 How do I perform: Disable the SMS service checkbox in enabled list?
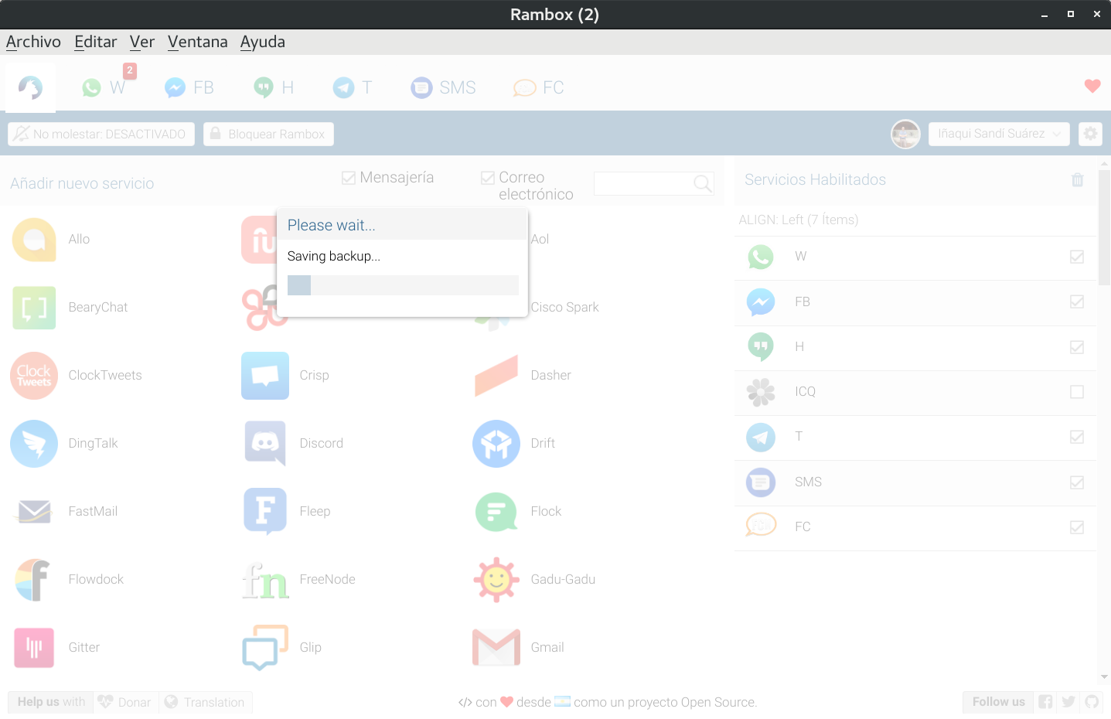point(1077,482)
